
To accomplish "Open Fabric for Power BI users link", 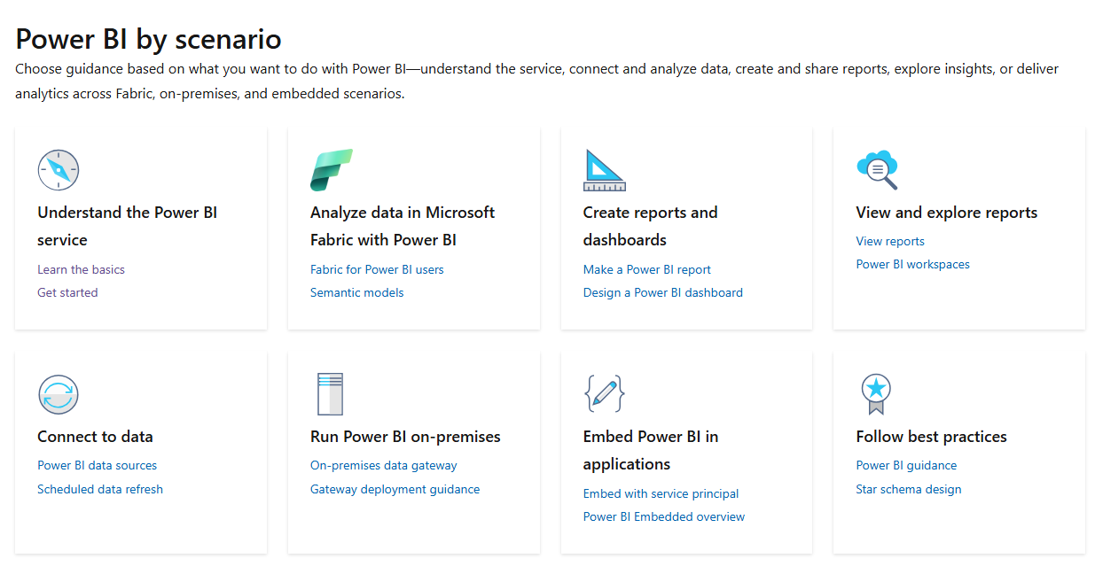I will [x=377, y=269].
